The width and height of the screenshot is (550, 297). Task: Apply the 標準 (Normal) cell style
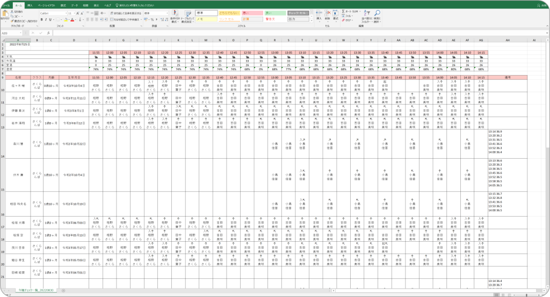click(x=207, y=13)
